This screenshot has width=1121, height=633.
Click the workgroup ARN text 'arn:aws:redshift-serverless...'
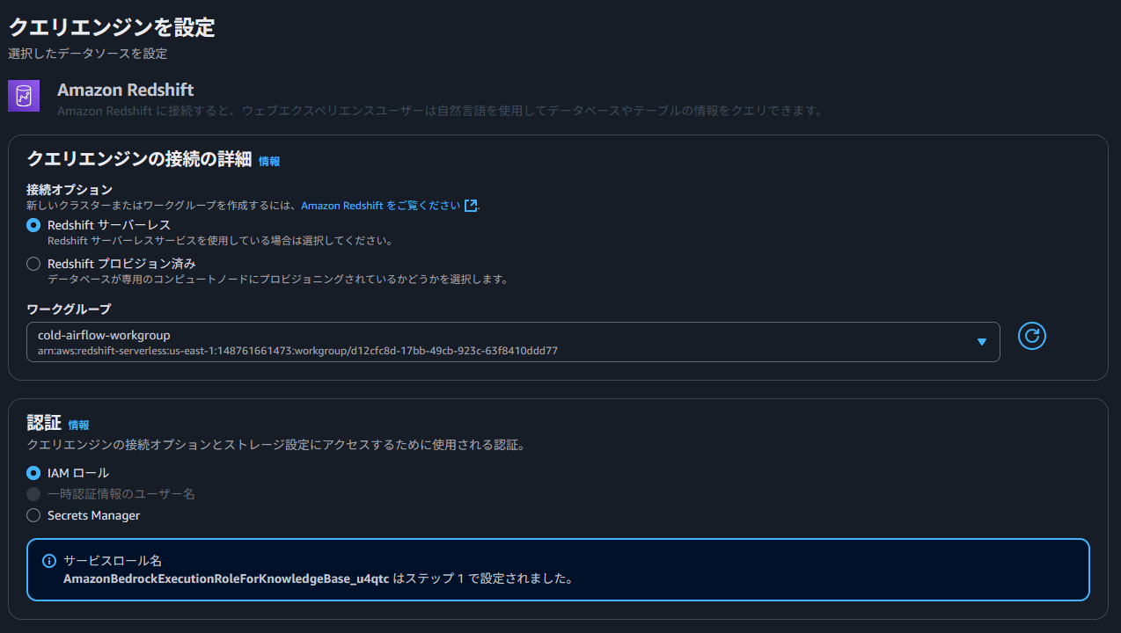pyautogui.click(x=298, y=351)
